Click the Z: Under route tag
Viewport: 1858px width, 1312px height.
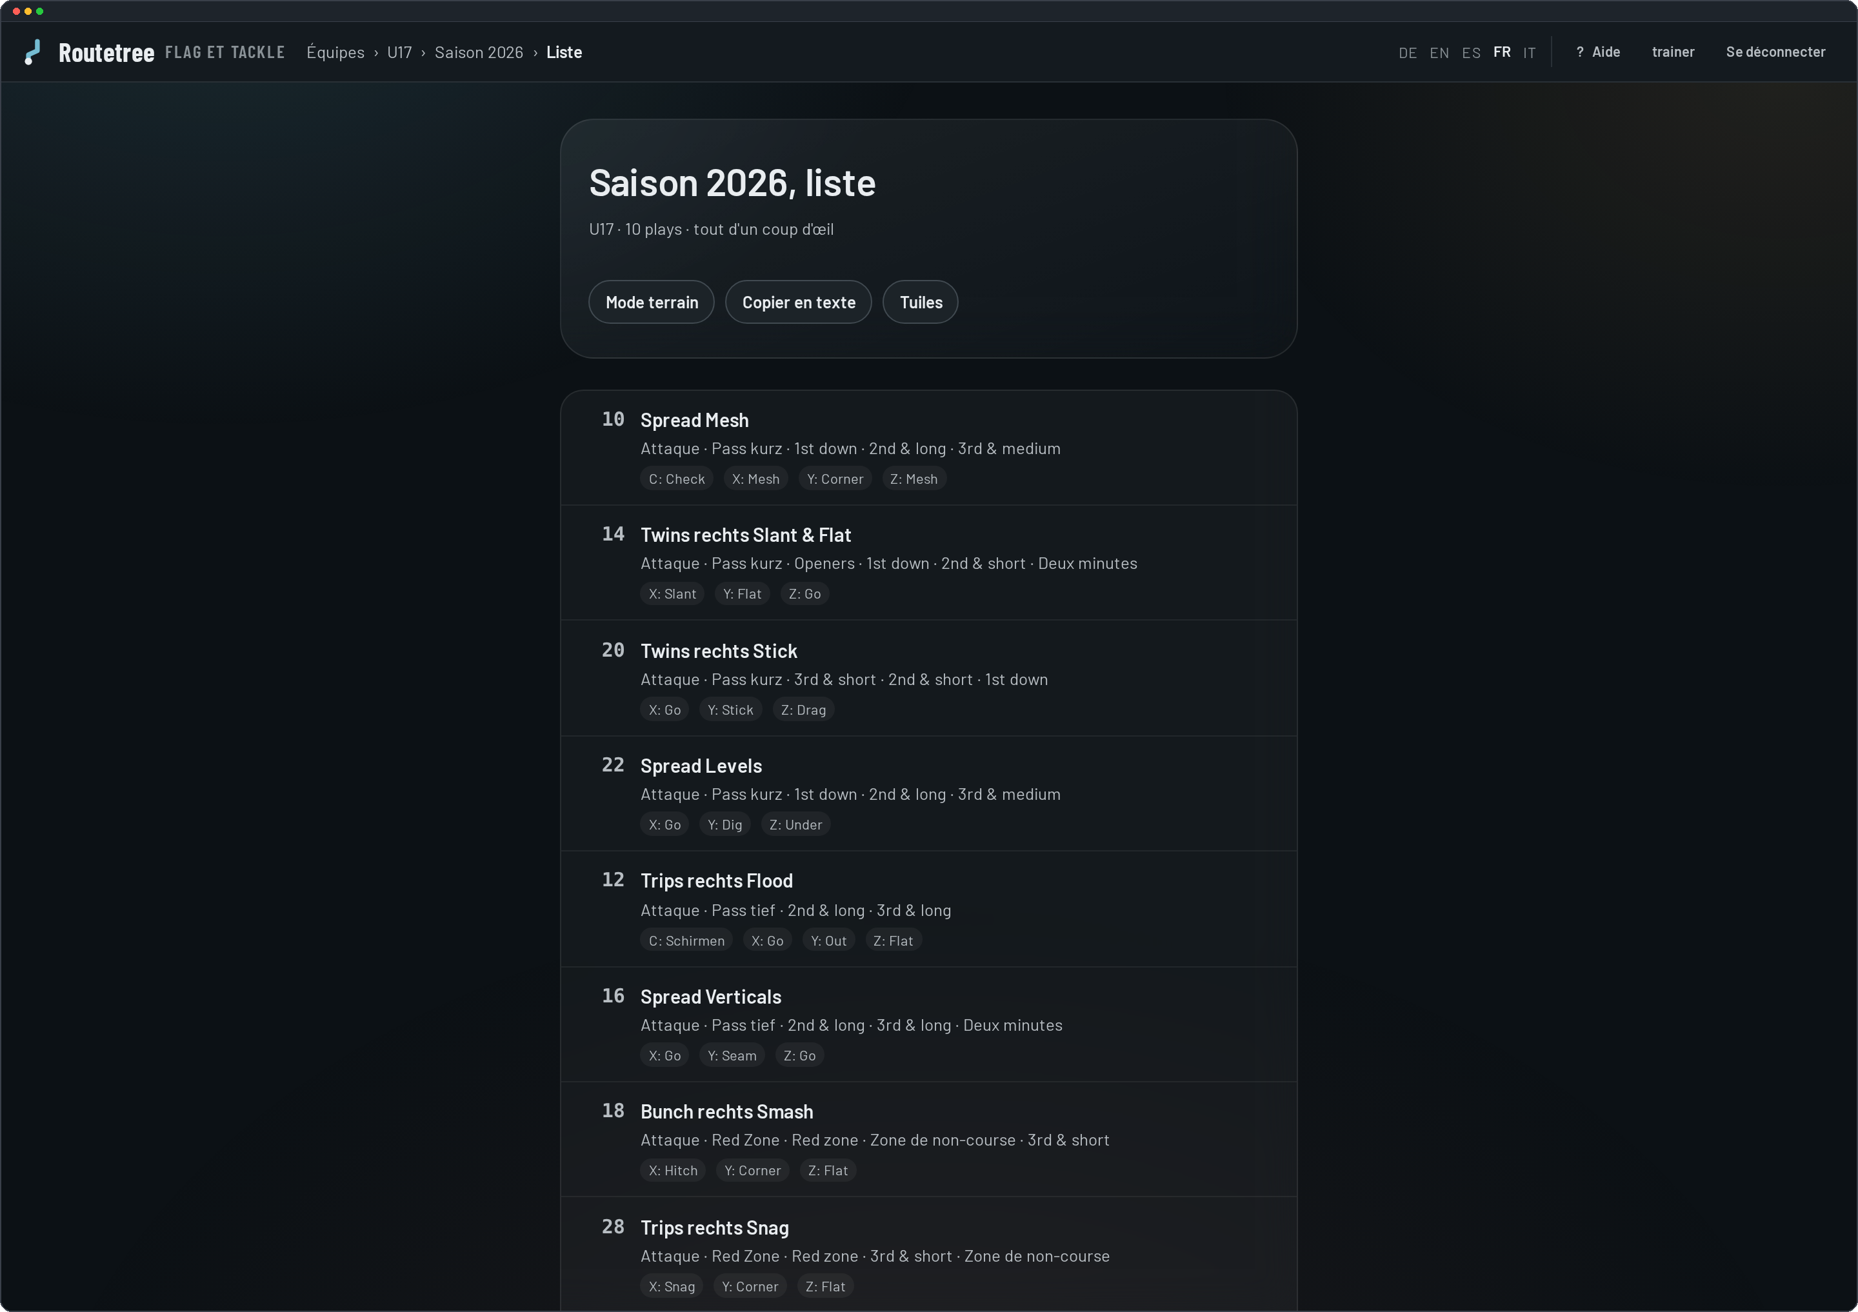coord(795,824)
